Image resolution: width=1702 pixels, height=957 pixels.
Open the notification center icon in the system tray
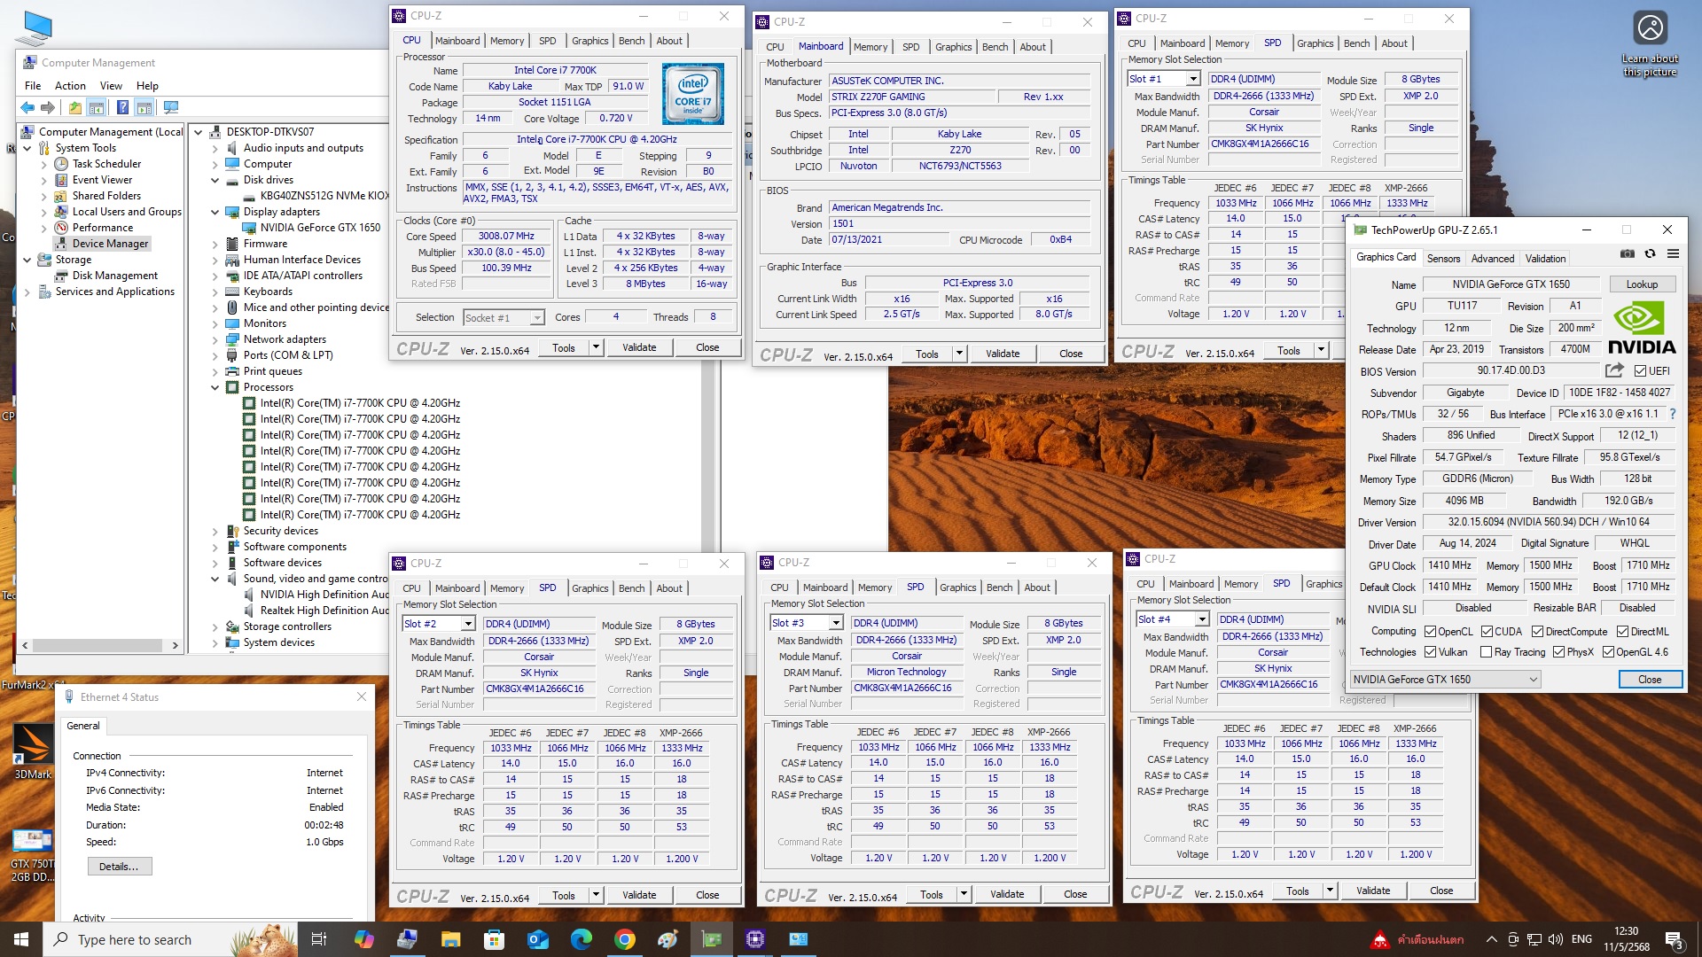[1674, 939]
